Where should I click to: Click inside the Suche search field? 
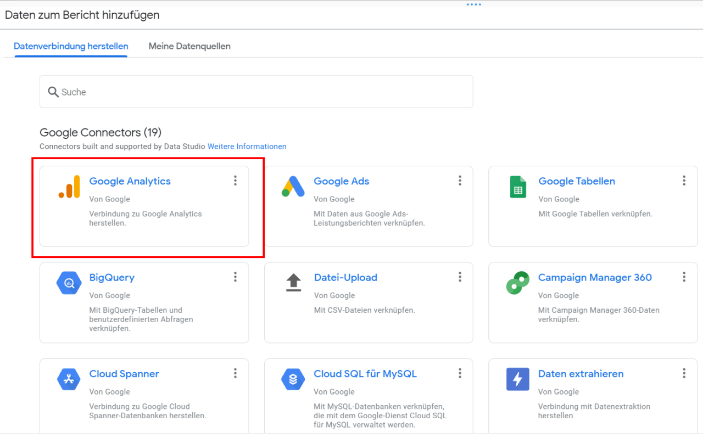220,92
